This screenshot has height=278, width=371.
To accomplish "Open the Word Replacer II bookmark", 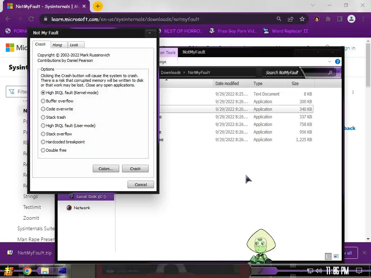I will click(285, 31).
